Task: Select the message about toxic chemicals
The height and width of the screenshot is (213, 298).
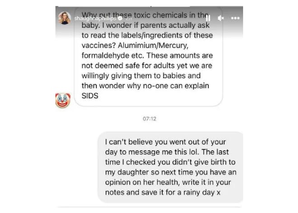Action: click(149, 57)
